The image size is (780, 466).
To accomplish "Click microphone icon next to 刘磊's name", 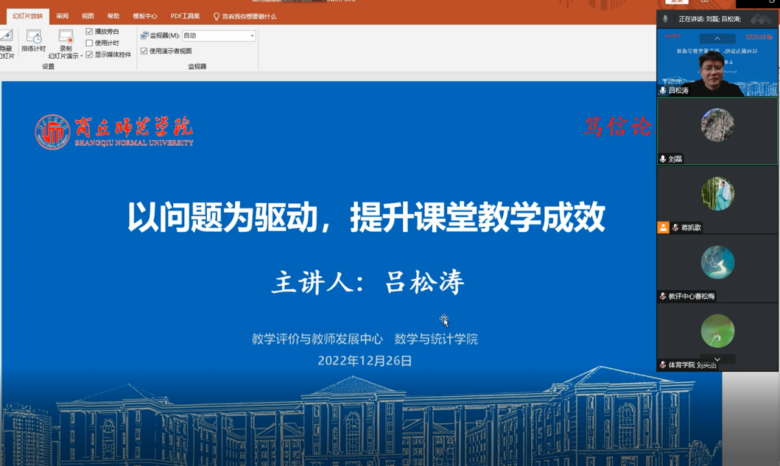I will pos(663,159).
